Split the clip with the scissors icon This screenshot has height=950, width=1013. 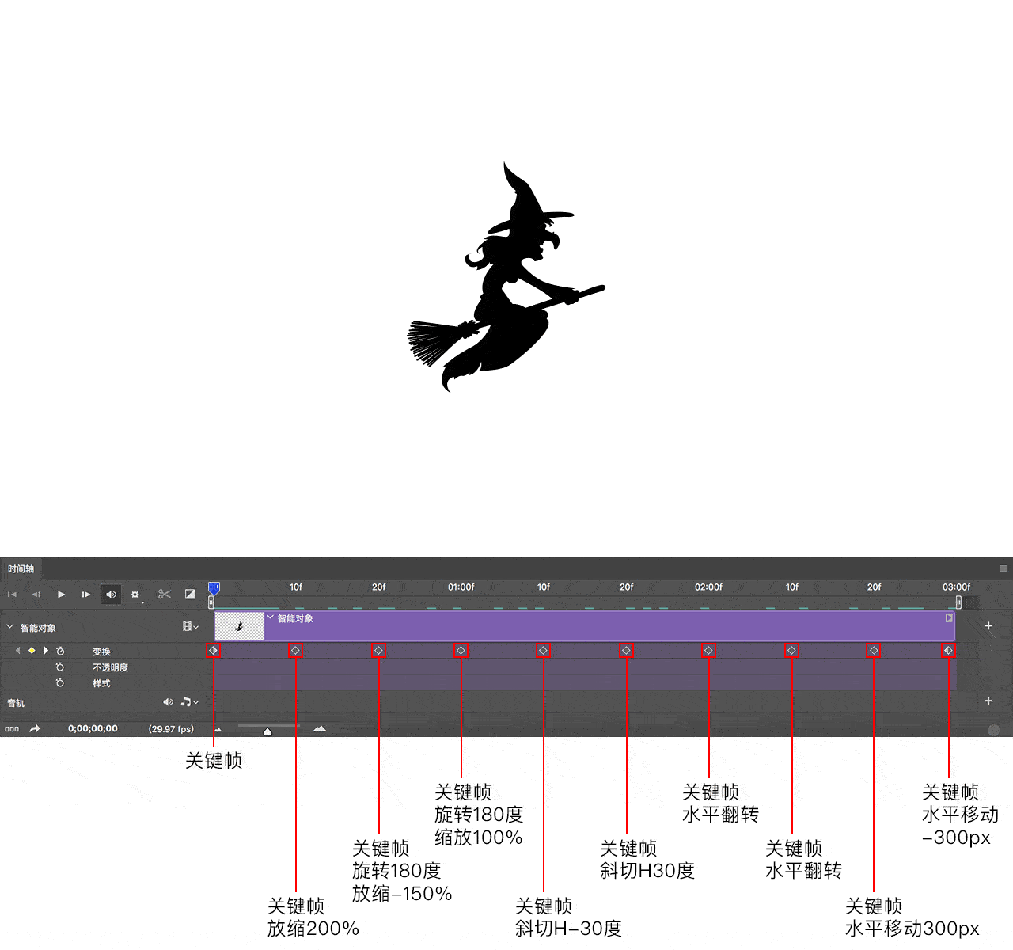[x=165, y=595]
